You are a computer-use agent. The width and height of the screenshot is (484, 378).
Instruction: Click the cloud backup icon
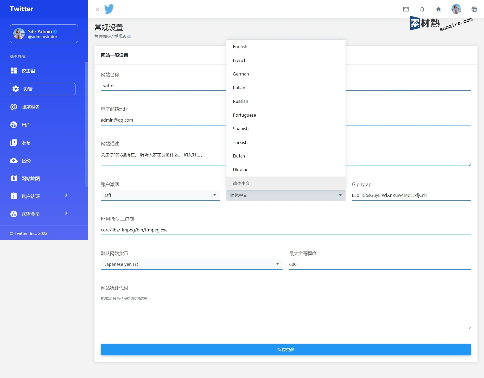(x=14, y=160)
